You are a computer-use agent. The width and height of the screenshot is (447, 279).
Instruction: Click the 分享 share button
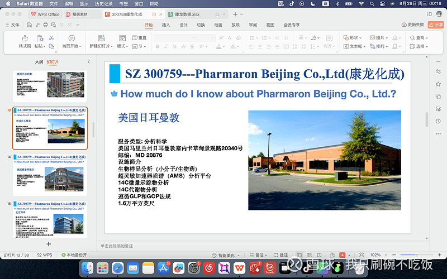(x=436, y=25)
